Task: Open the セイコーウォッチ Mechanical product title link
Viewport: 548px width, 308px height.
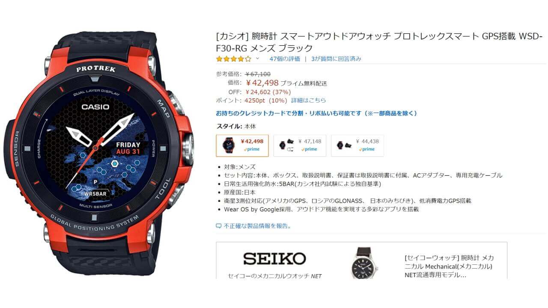Action: coord(449,267)
